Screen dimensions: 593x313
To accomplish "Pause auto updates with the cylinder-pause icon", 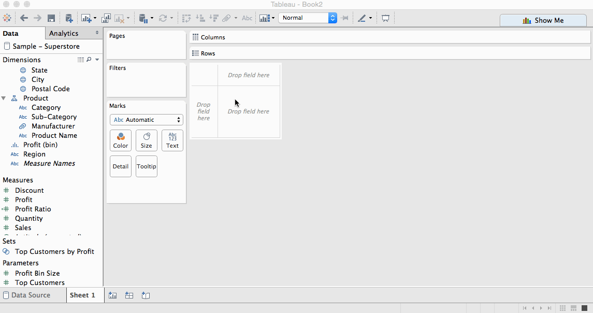I will [x=143, y=18].
